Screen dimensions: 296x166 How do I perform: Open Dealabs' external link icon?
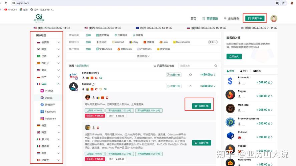93,84
